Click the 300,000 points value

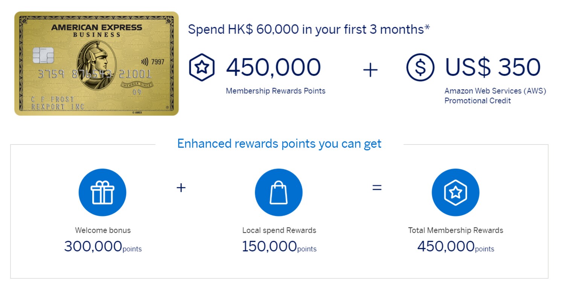click(103, 246)
